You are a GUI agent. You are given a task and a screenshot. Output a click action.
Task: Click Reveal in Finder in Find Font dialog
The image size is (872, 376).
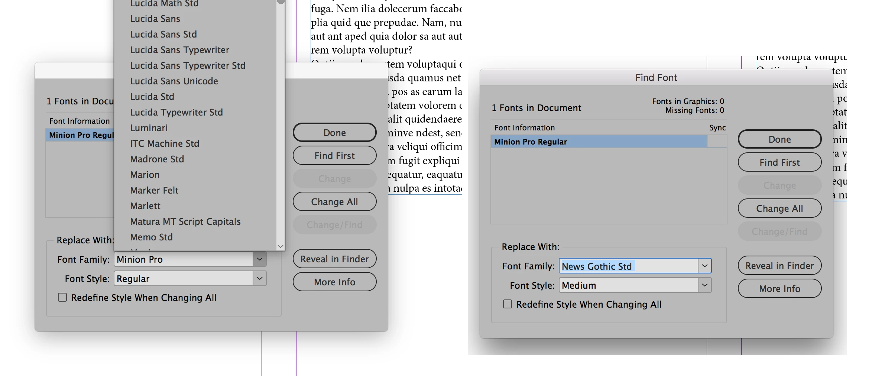(x=779, y=265)
